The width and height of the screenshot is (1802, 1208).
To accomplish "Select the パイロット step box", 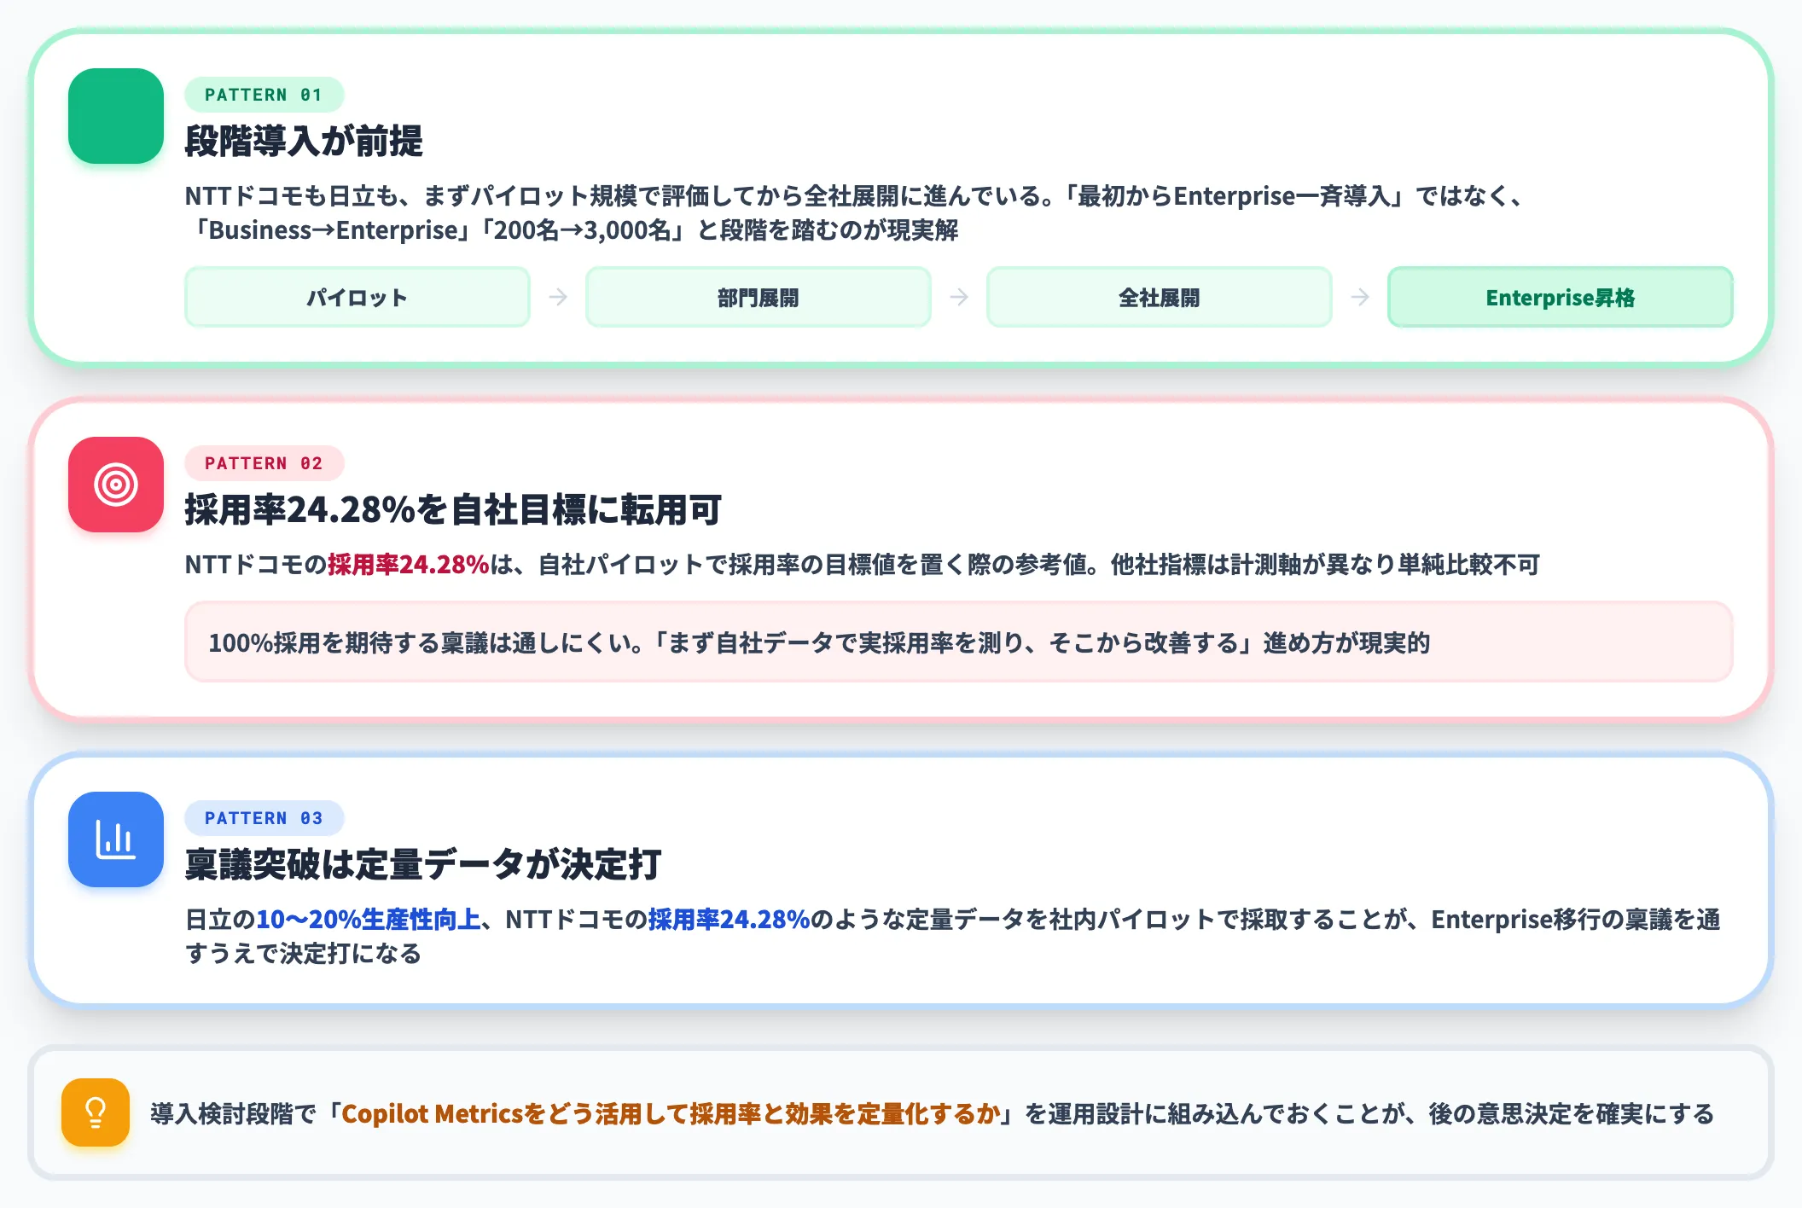I will pyautogui.click(x=357, y=297).
